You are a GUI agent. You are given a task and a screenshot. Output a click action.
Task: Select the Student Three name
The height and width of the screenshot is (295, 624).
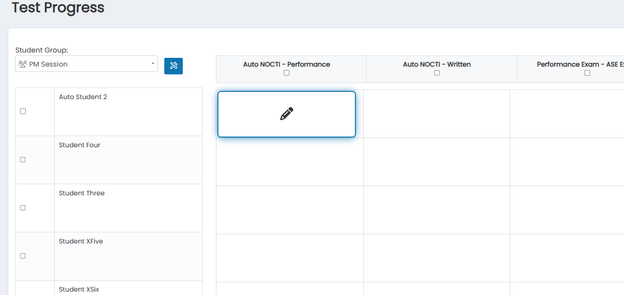pos(82,193)
